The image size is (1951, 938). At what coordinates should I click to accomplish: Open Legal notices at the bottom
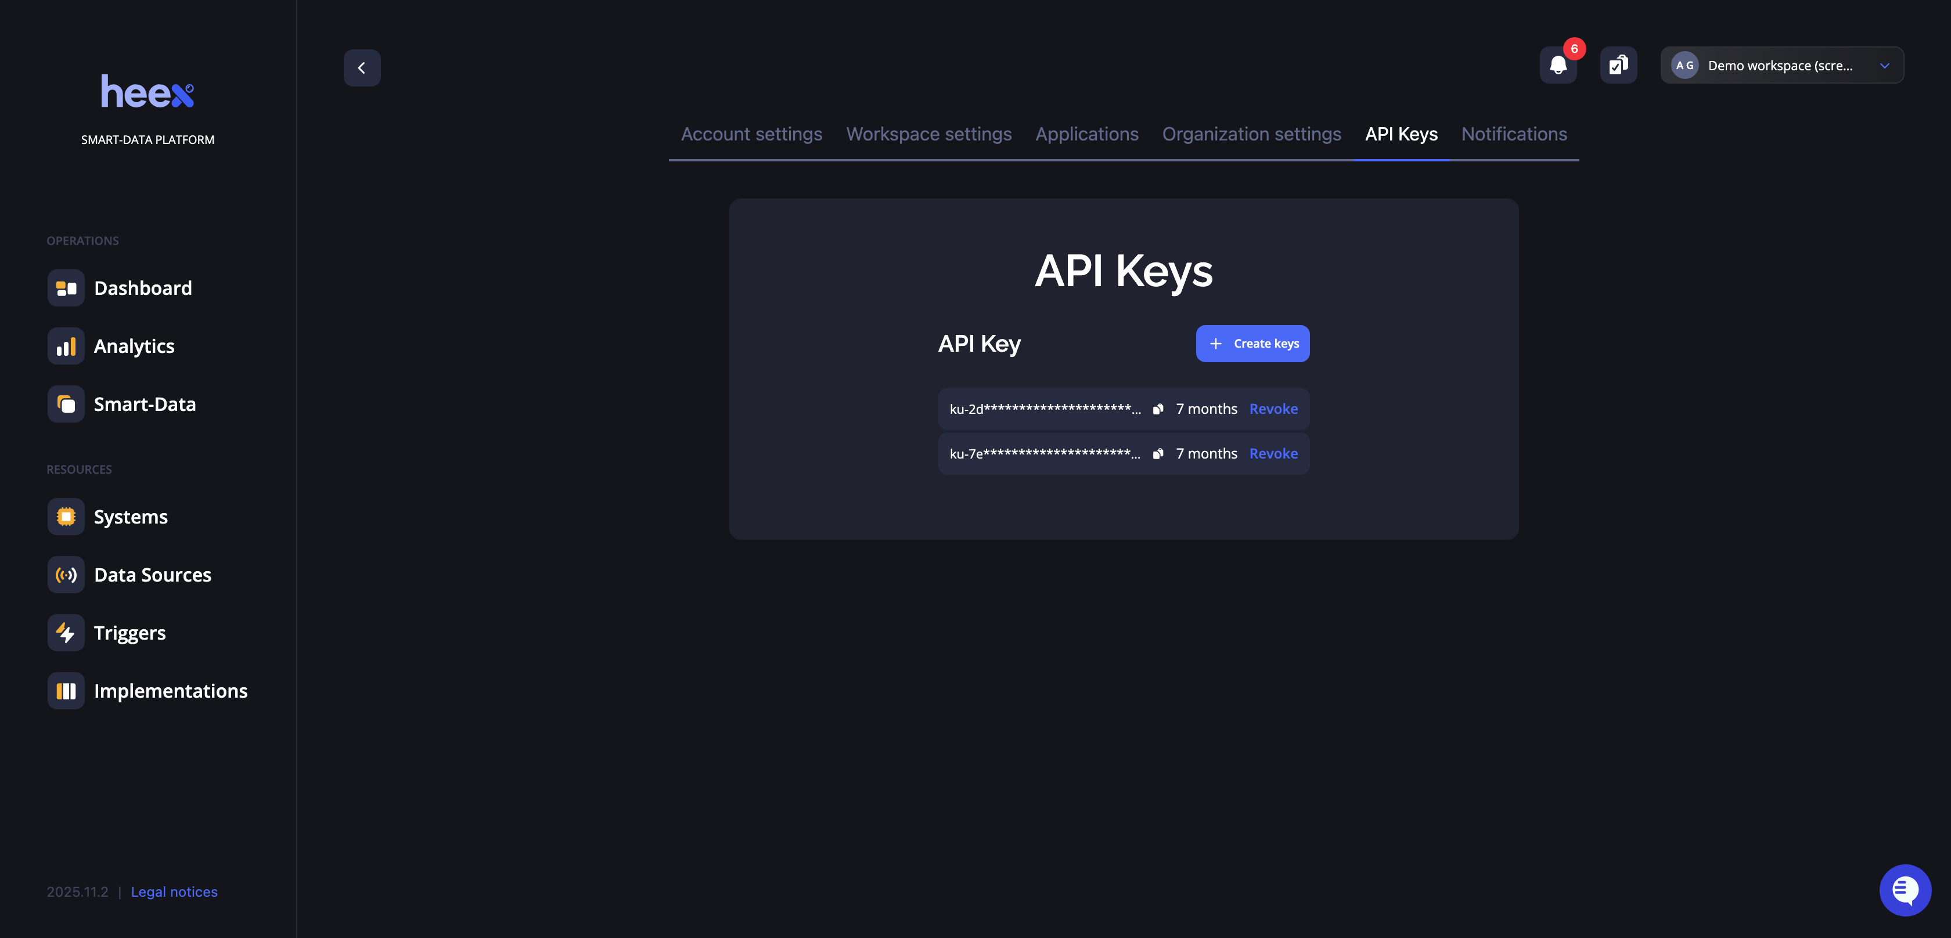[174, 891]
